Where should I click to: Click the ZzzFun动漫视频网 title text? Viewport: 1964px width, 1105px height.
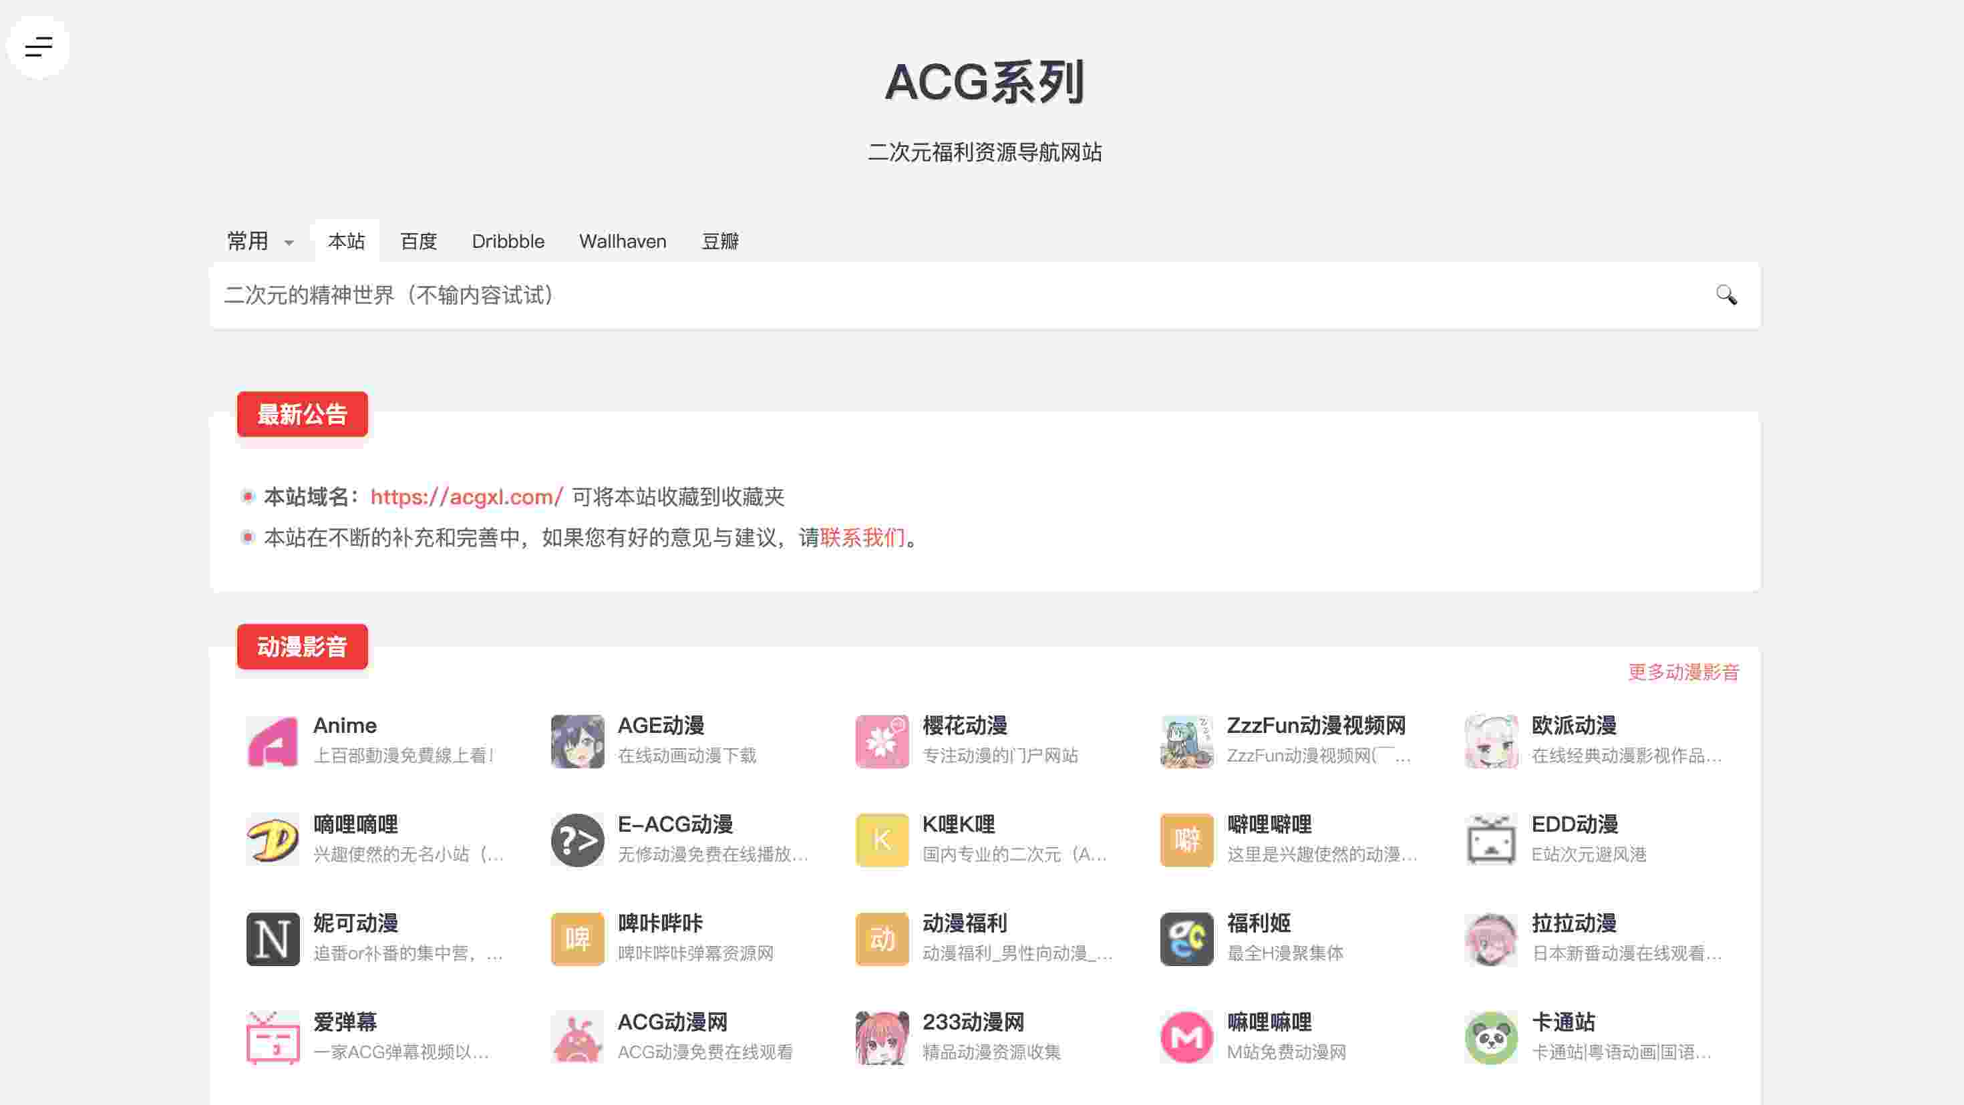[1316, 726]
